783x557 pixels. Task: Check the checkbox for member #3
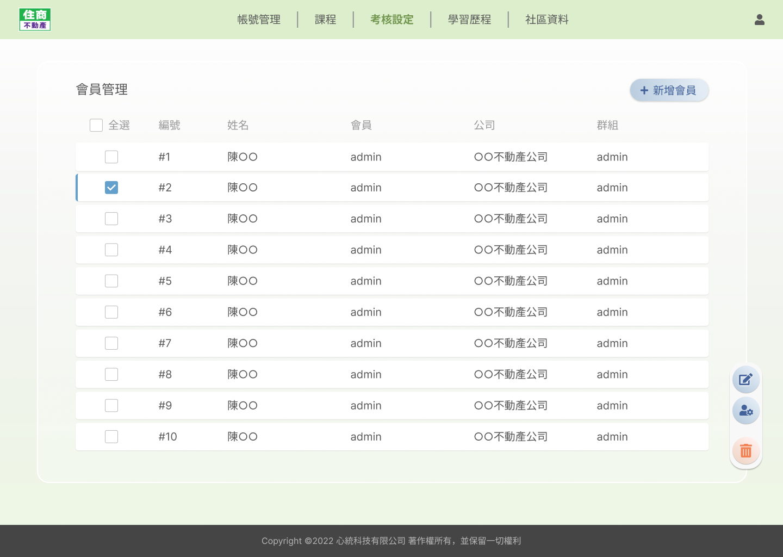point(111,219)
